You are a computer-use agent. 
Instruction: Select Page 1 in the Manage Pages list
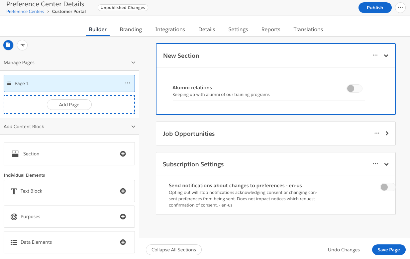(22, 83)
